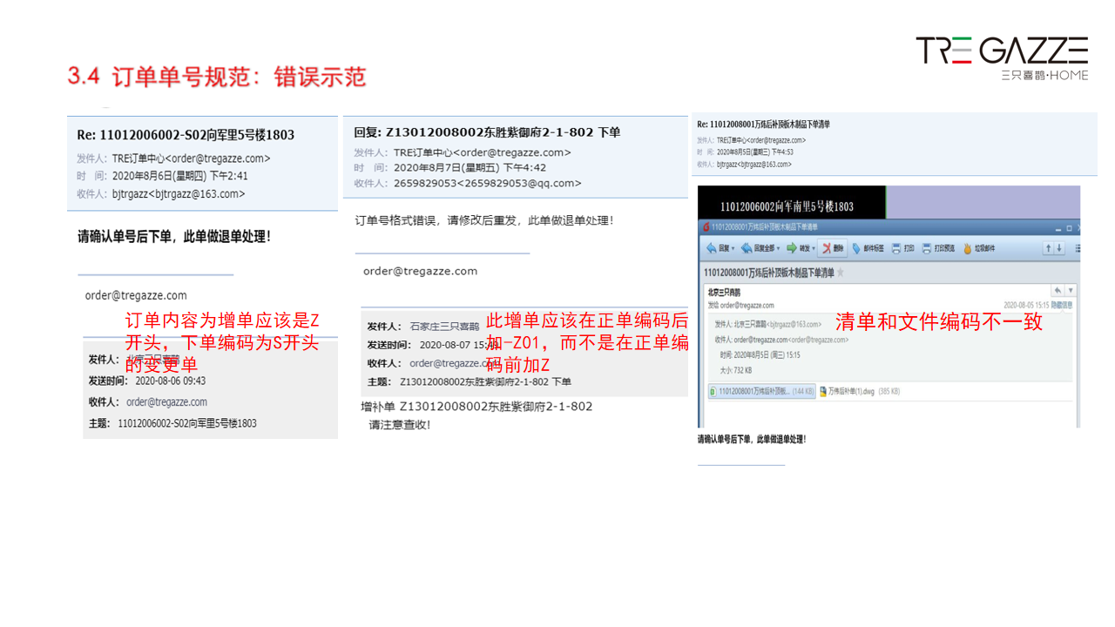Click order@tregazze.com signature in left email
The height and width of the screenshot is (627, 1115).
(x=136, y=295)
